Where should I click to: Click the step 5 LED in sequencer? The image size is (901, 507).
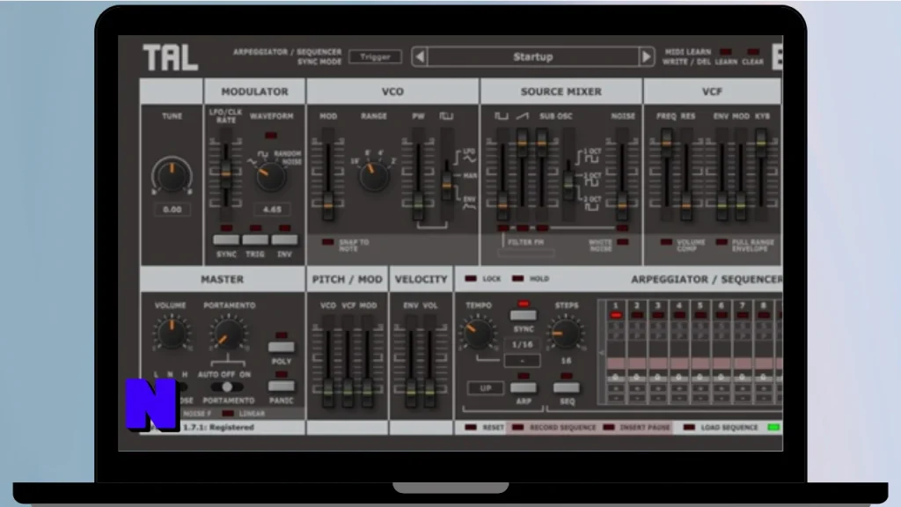[700, 315]
